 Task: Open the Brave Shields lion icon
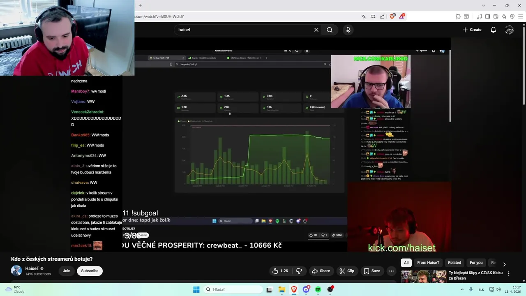392,16
